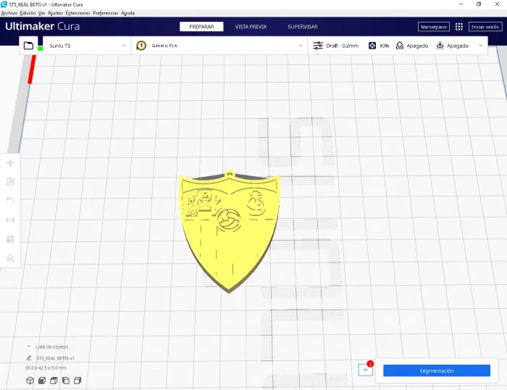Switch to the SUPERVISAR tab
Viewport: 507px width, 390px height.
click(x=303, y=27)
